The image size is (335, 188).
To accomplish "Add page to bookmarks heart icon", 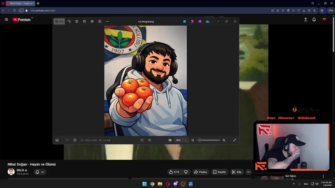I will pyautogui.click(x=299, y=10).
